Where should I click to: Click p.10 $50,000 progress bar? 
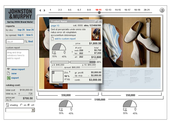click(83, 62)
